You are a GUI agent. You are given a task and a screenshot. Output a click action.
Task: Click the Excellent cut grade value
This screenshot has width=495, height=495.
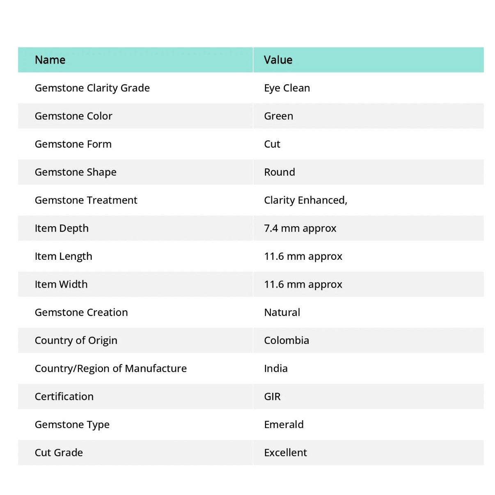(285, 453)
